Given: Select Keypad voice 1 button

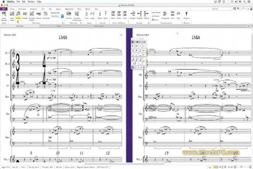Looking at the screenshot, I should tap(132, 67).
